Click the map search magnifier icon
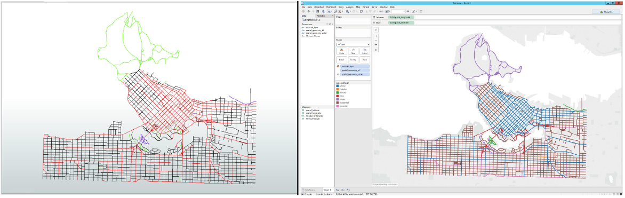The image size is (625, 198). click(x=376, y=30)
